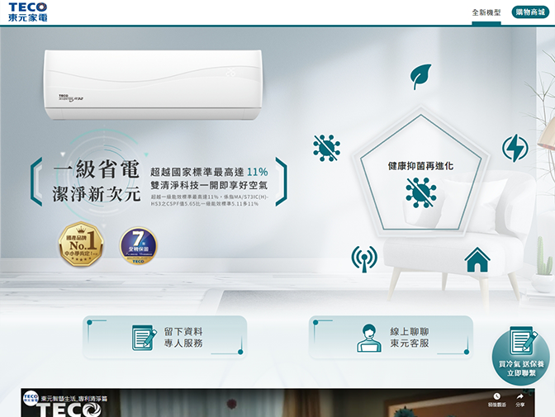Click the air conditioner product image
The height and width of the screenshot is (417, 555).
153,84
